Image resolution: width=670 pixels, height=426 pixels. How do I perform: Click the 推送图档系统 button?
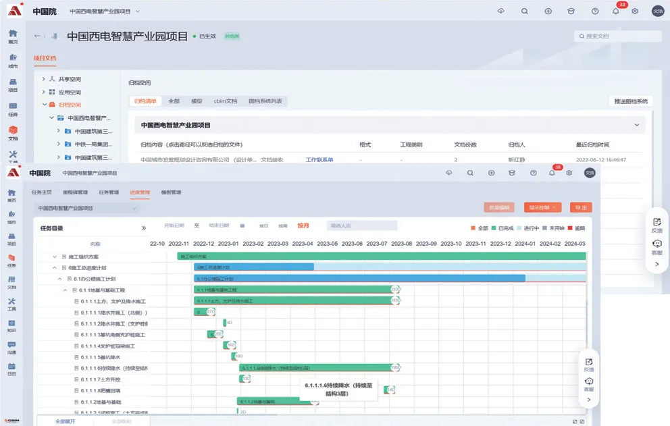click(631, 101)
